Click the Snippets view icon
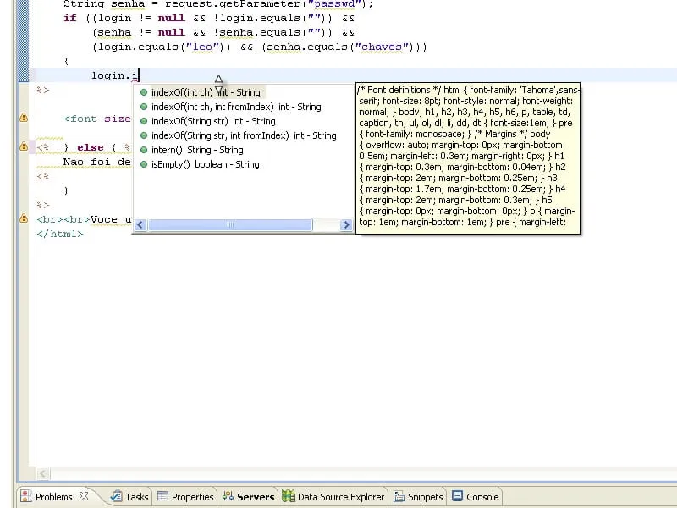 point(399,497)
